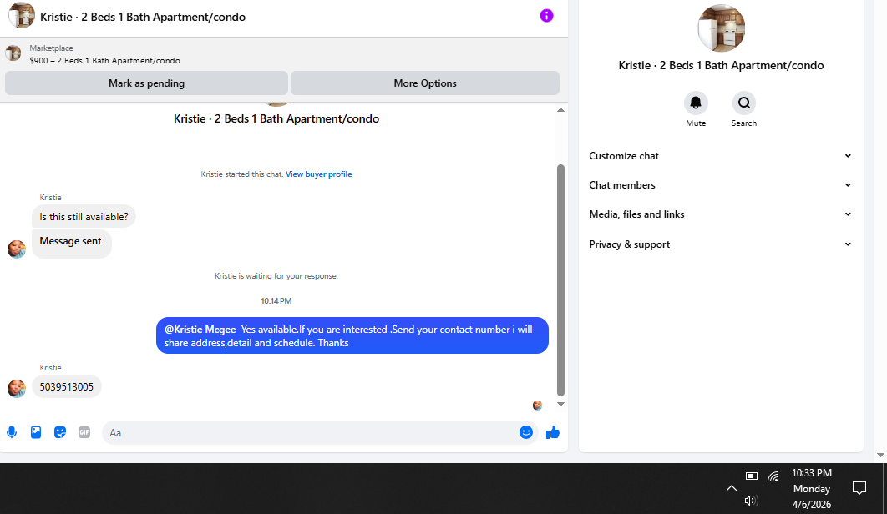Click Mark as pending button
This screenshot has height=514, width=887.
pyautogui.click(x=146, y=83)
